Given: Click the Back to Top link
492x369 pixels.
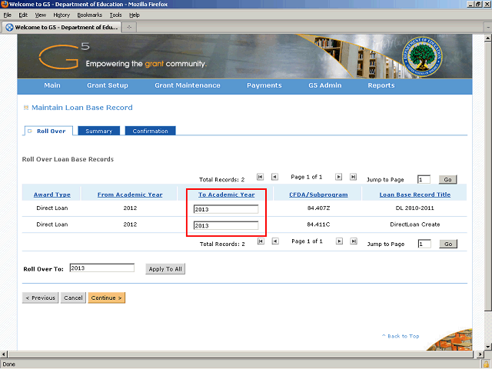Looking at the screenshot, I should (401, 336).
